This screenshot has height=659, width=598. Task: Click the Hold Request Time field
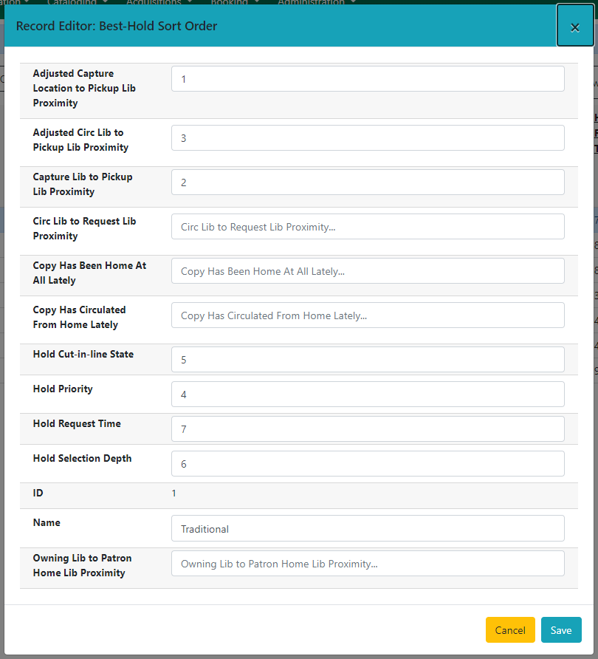click(x=367, y=428)
